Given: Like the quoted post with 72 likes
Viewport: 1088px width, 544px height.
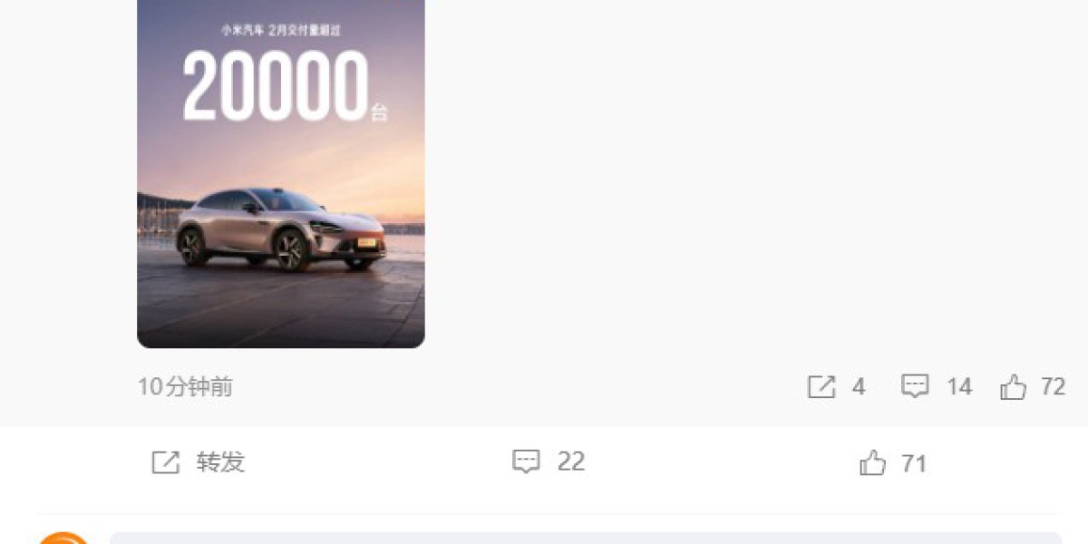Looking at the screenshot, I should (x=1013, y=388).
